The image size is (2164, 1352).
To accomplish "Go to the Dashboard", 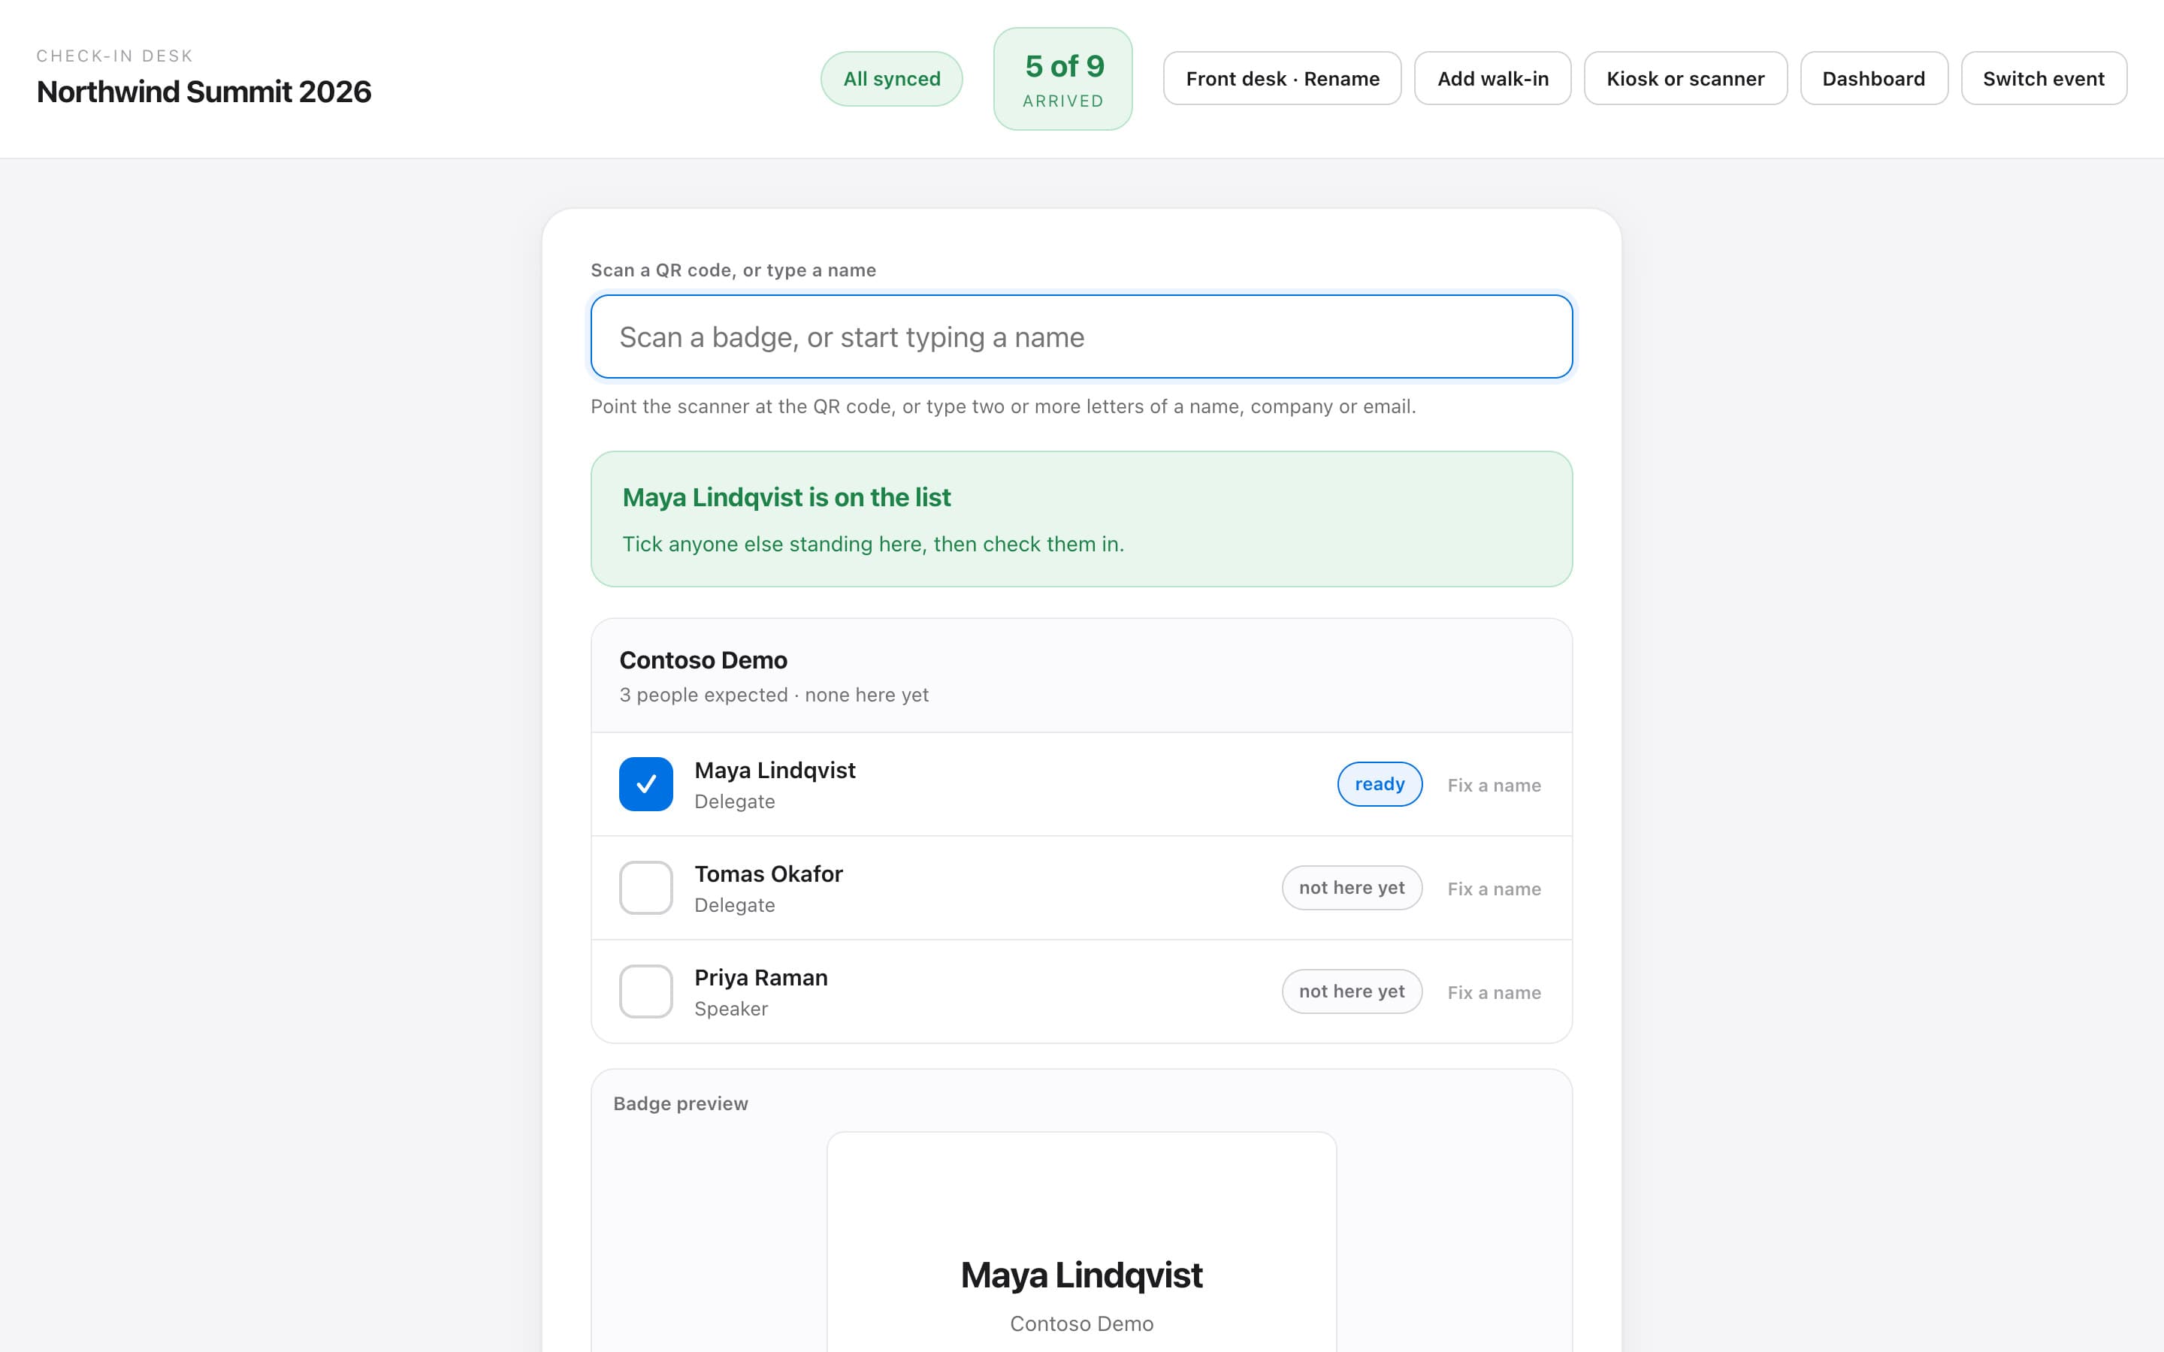I will click(1873, 79).
